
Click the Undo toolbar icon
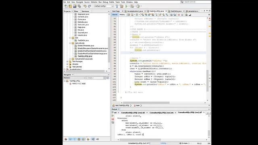point(85,6)
